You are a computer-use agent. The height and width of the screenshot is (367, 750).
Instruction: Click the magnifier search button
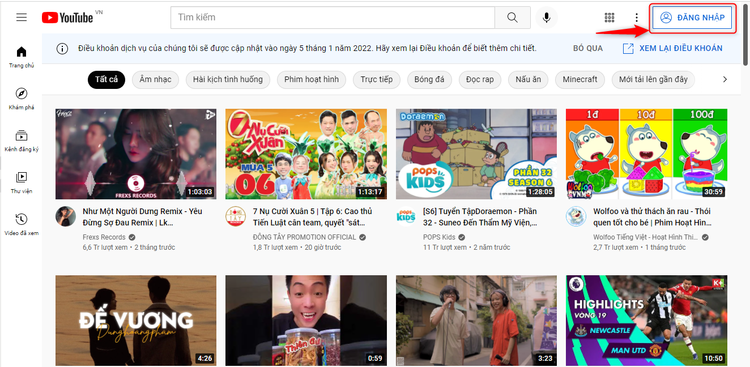(512, 18)
